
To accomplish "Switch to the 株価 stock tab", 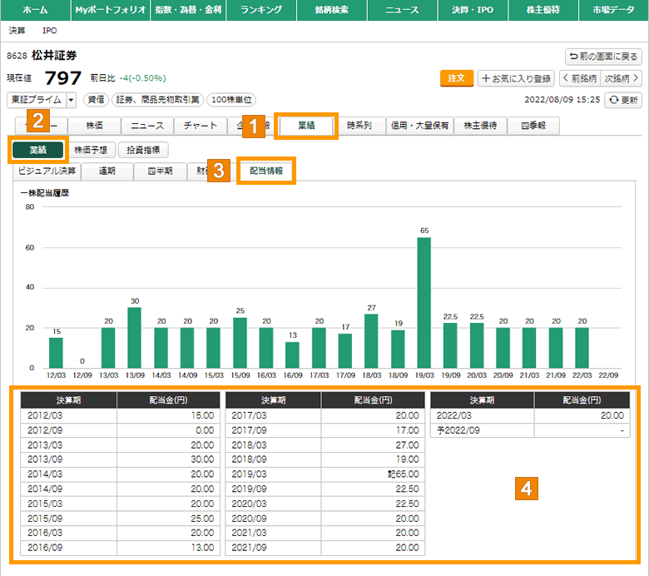I will pos(94,126).
